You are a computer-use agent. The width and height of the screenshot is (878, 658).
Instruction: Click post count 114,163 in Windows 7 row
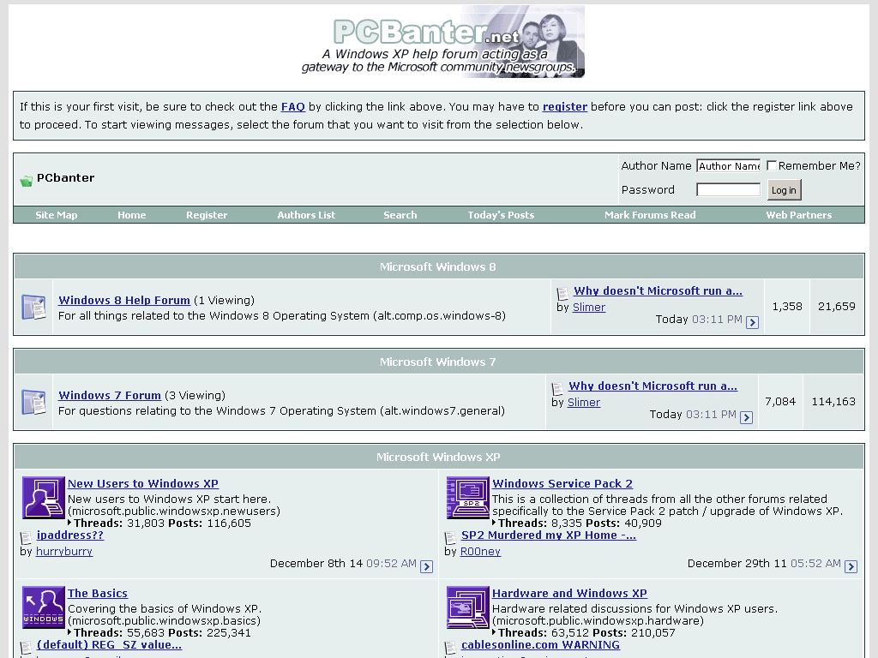click(833, 402)
